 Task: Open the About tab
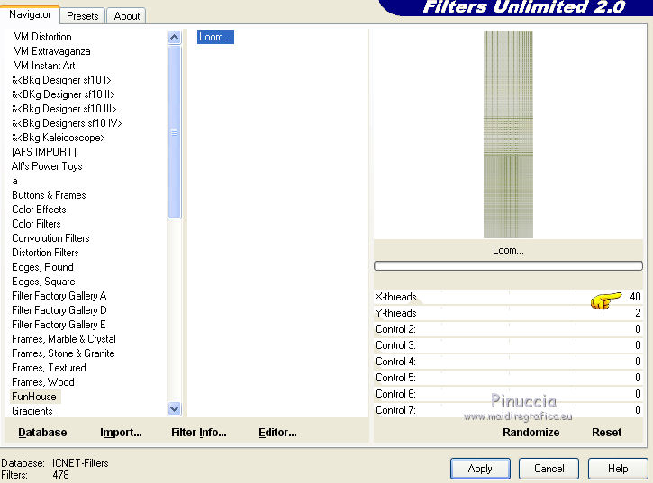(127, 16)
